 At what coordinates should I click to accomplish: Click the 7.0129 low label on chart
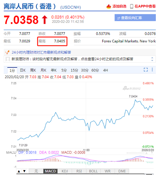coord(23,145)
